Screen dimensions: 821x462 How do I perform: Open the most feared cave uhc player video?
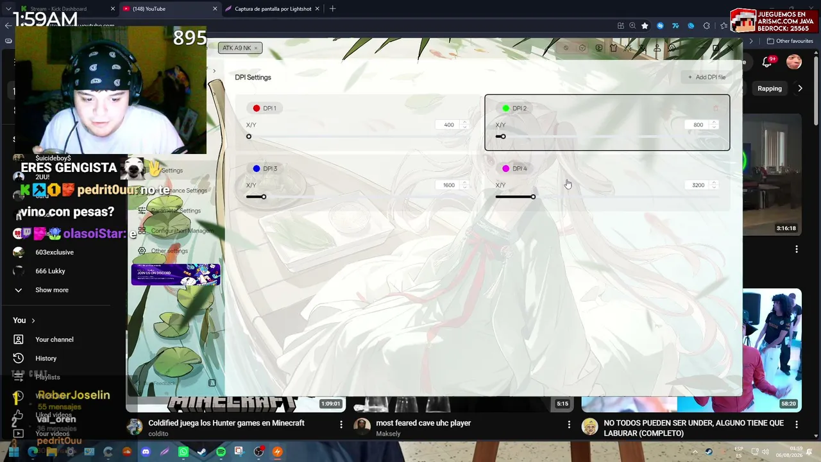click(423, 424)
